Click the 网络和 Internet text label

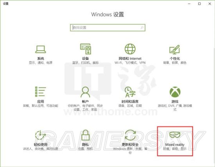(x=130, y=58)
